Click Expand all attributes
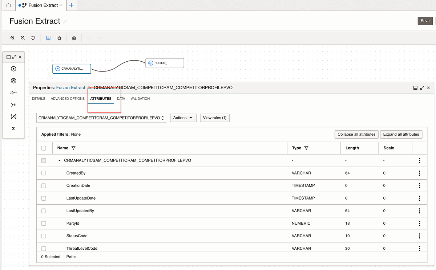436x270 pixels. click(x=401, y=134)
